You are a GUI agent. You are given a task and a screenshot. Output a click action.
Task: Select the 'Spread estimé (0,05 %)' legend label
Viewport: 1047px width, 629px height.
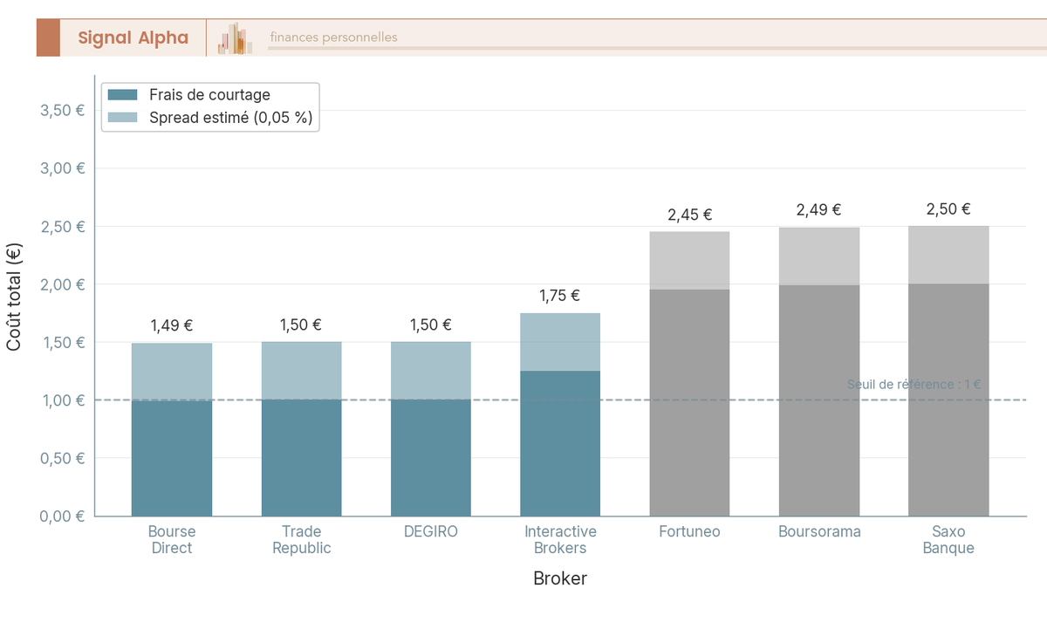point(230,118)
